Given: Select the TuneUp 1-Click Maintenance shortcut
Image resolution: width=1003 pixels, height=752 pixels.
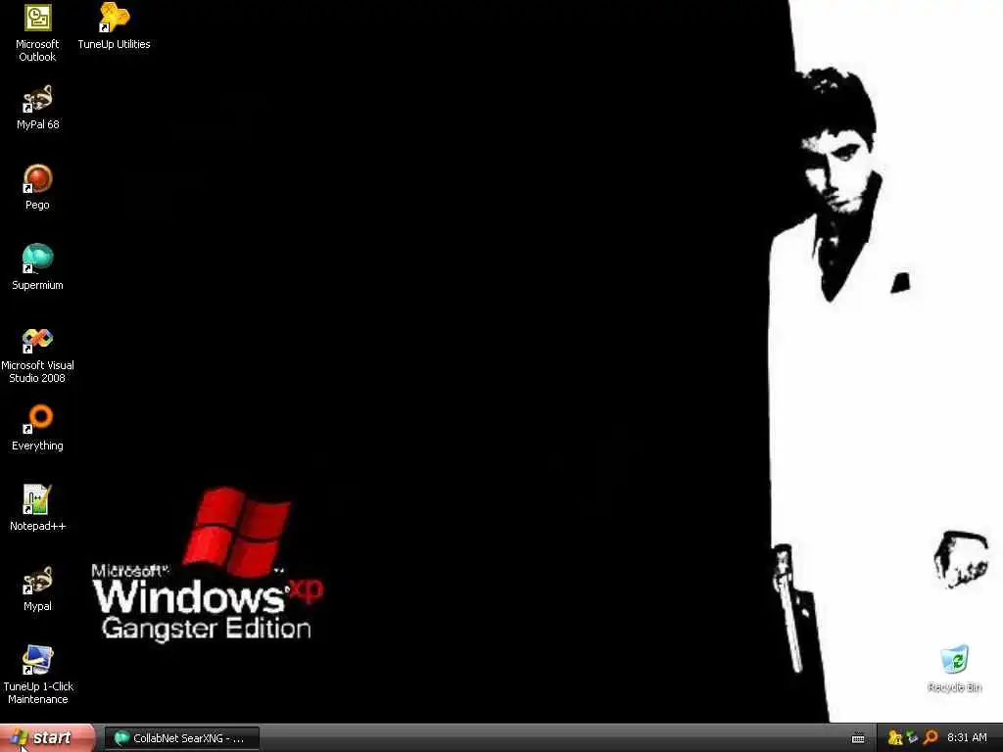Looking at the screenshot, I should point(37,676).
